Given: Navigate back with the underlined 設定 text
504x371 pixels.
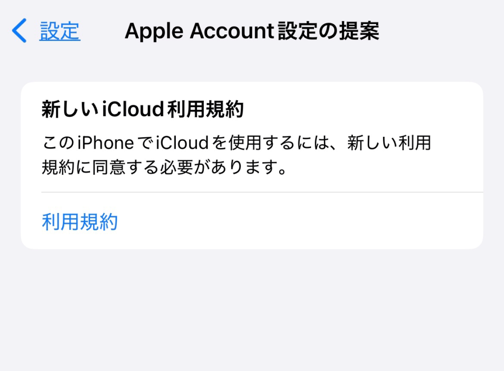Looking at the screenshot, I should tap(60, 31).
